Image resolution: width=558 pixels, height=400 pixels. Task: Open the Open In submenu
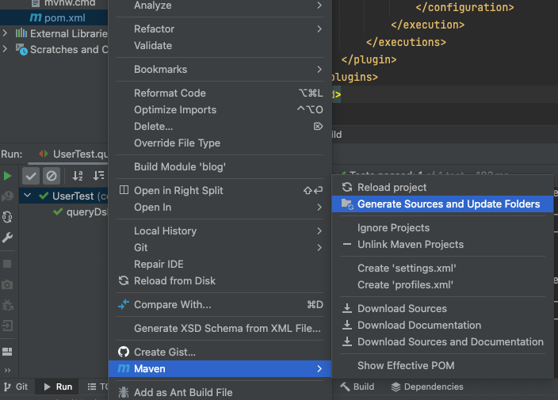coord(220,208)
